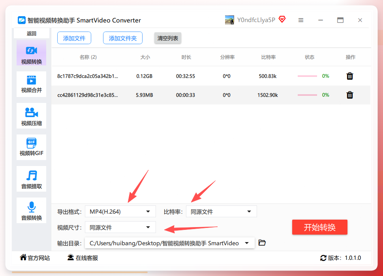The image size is (383, 276).
Task: Expand the 视频尺寸 video size dropdown
Action: click(120, 227)
